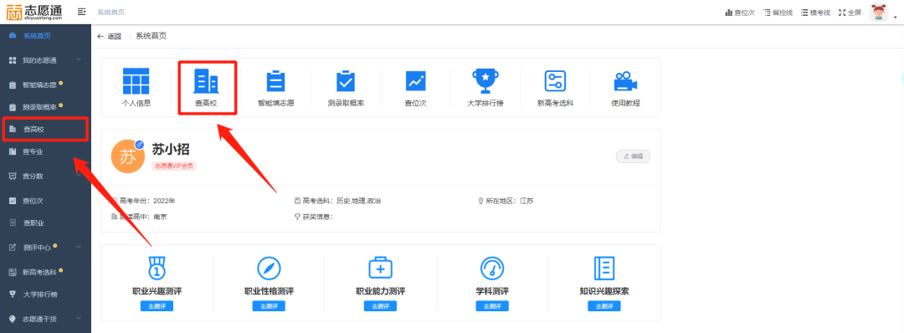This screenshot has width=904, height=333.
Task: Click the 职业性格测评 compass icon
Action: click(269, 268)
